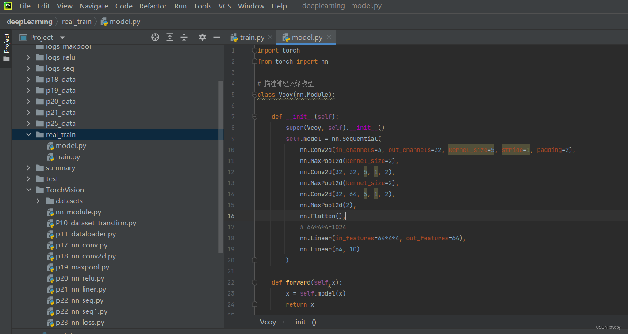Open the Project view dropdown arrow

point(62,38)
